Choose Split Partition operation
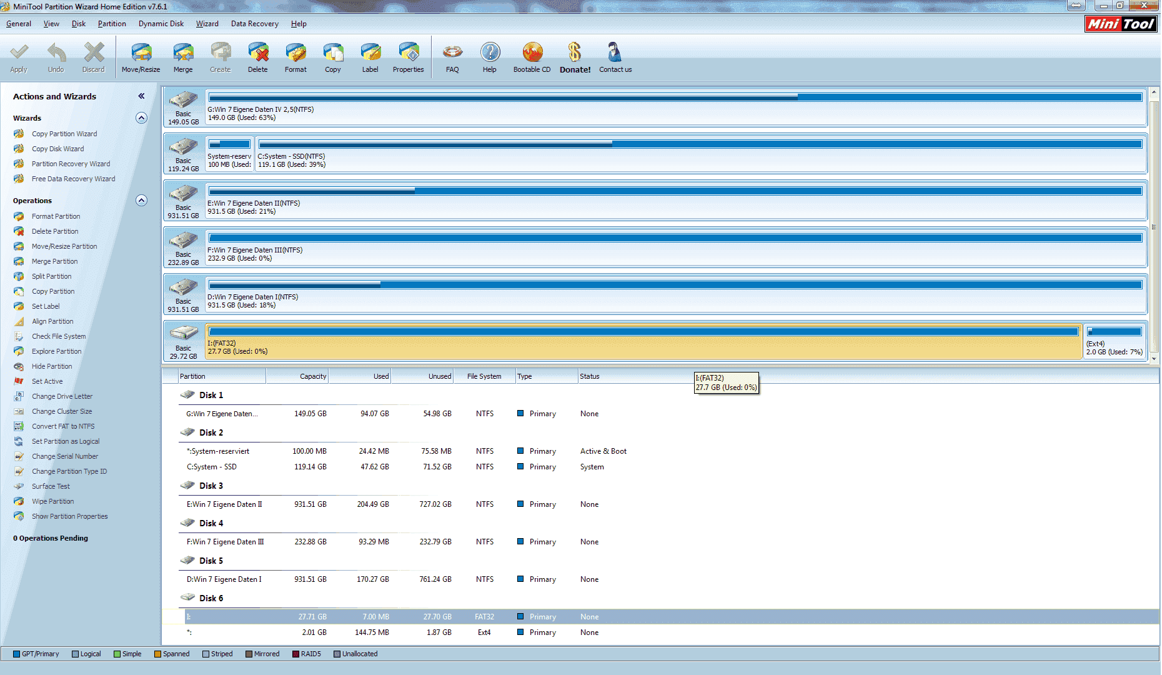The height and width of the screenshot is (675, 1162). click(51, 276)
